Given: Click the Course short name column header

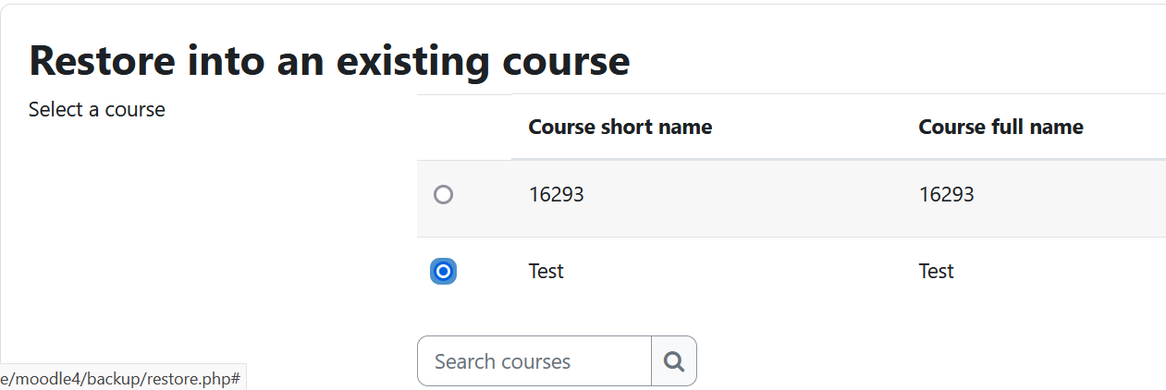Looking at the screenshot, I should coord(620,127).
